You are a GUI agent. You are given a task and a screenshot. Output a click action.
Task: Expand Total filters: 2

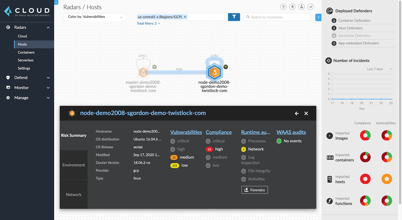[x=148, y=23]
